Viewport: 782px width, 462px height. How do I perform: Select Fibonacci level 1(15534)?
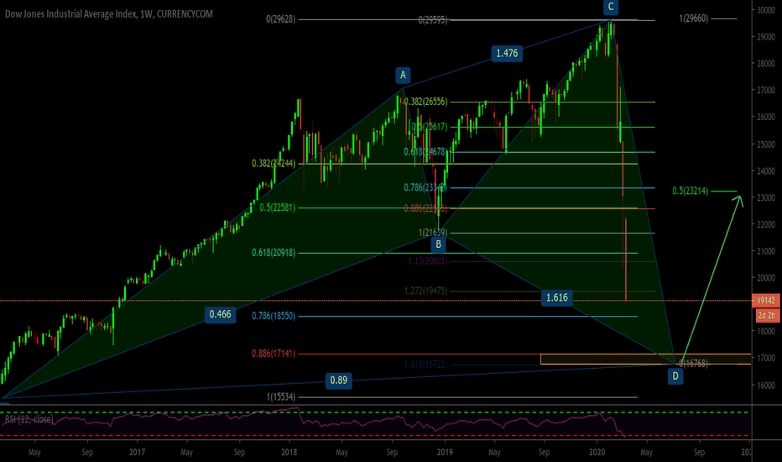click(281, 397)
